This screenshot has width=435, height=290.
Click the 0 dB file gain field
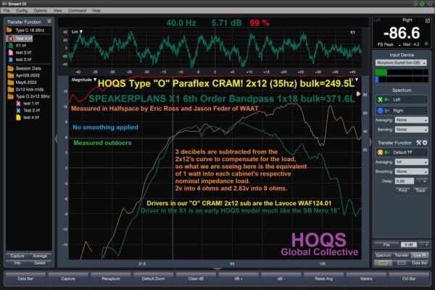tap(409, 244)
